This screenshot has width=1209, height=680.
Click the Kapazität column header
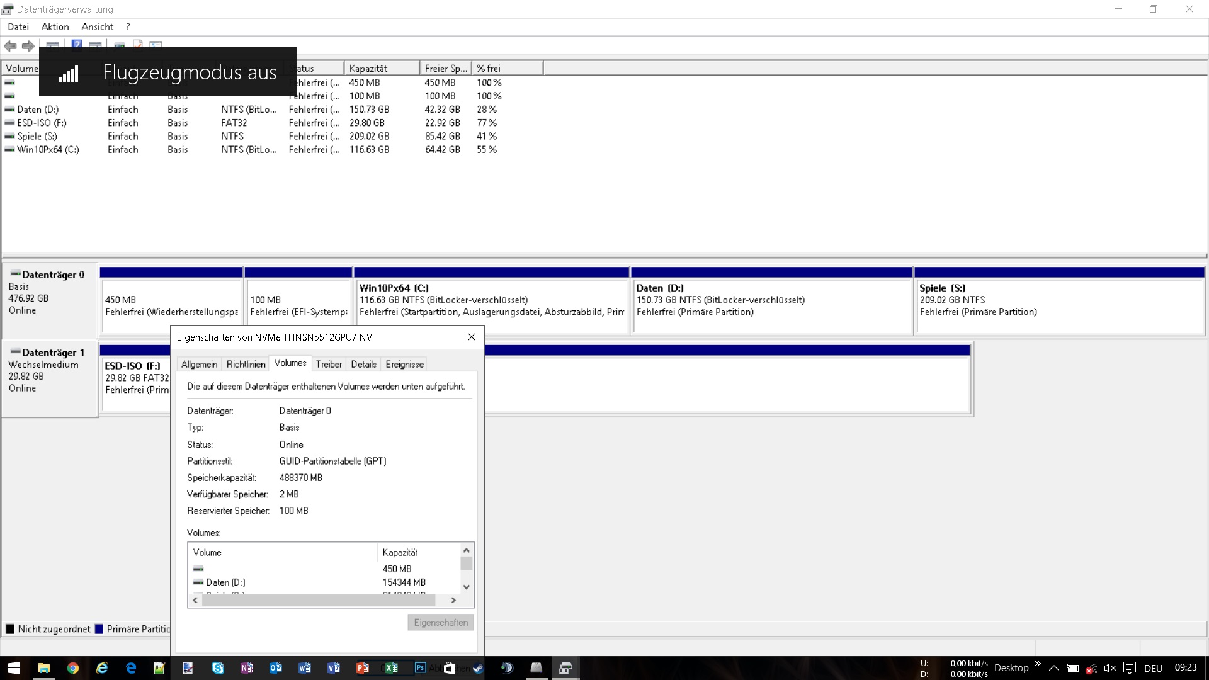click(382, 68)
